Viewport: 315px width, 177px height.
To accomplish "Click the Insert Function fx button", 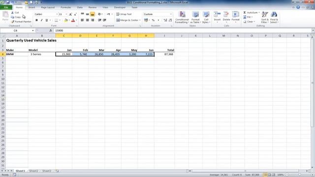I will (51, 30).
